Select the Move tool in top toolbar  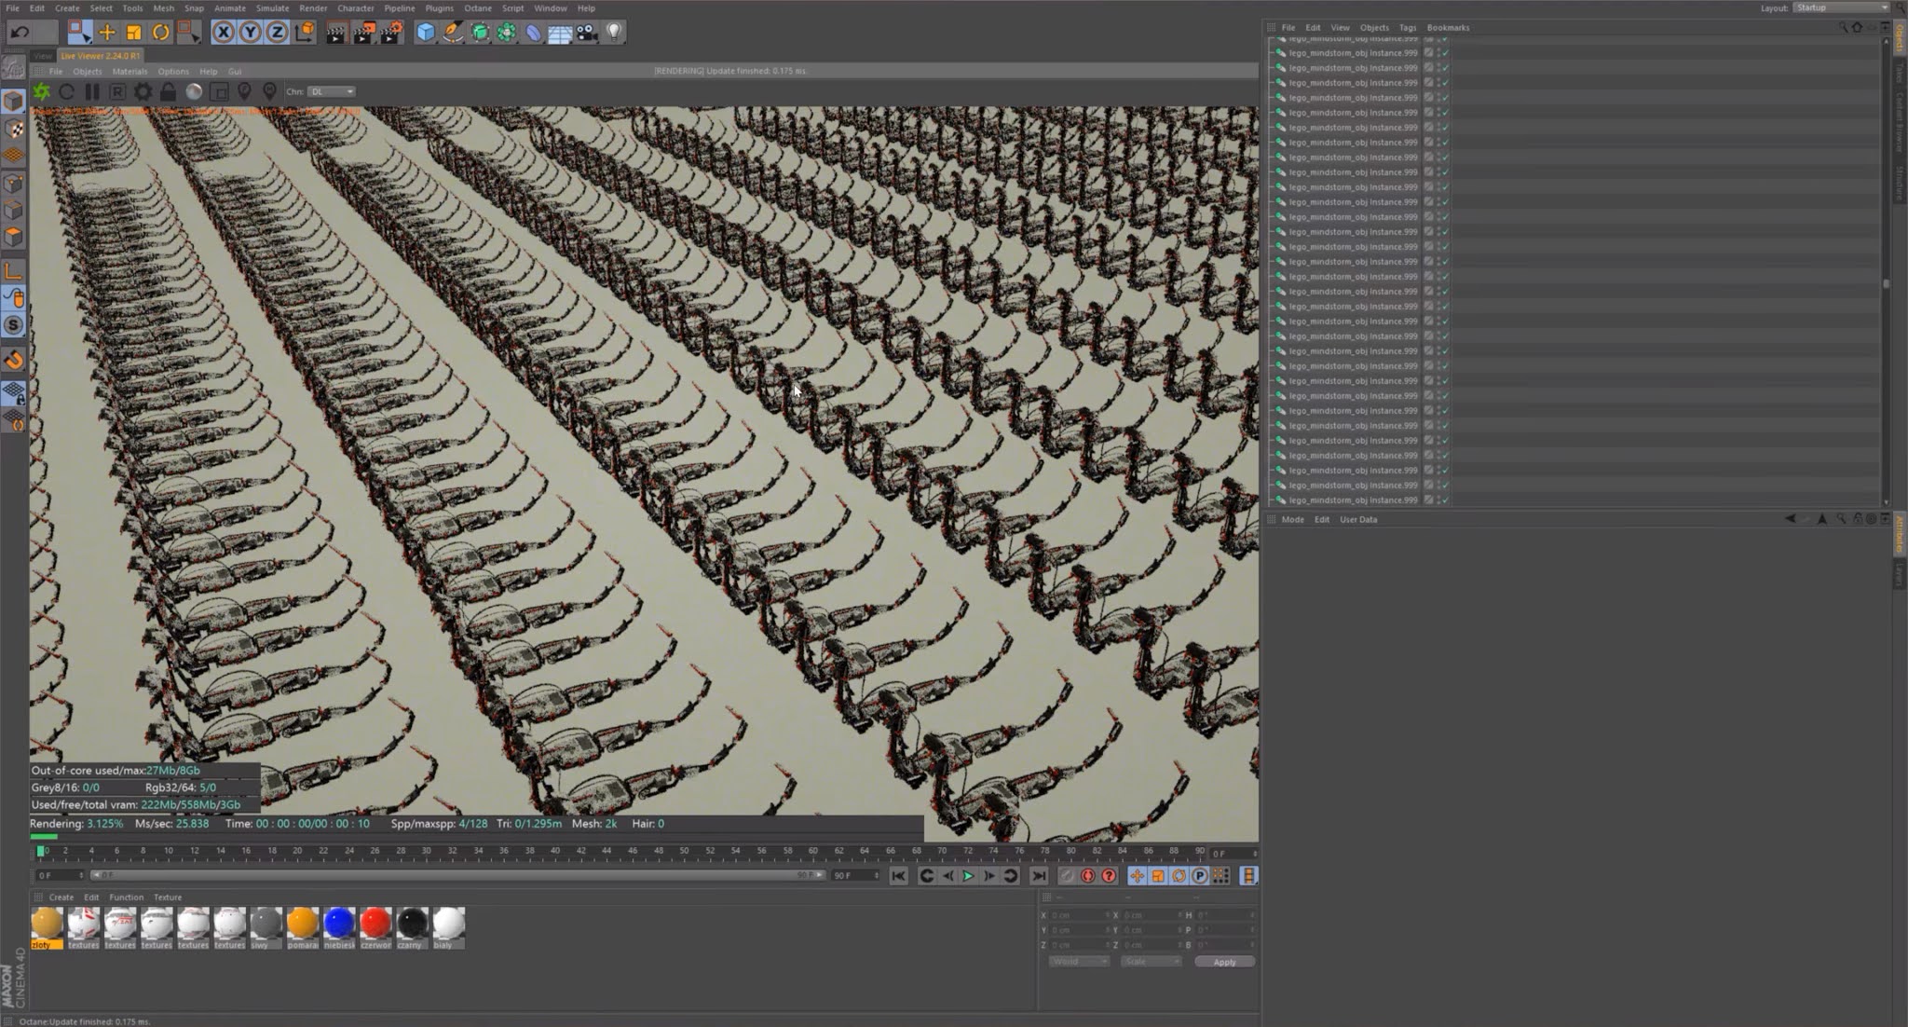(107, 33)
